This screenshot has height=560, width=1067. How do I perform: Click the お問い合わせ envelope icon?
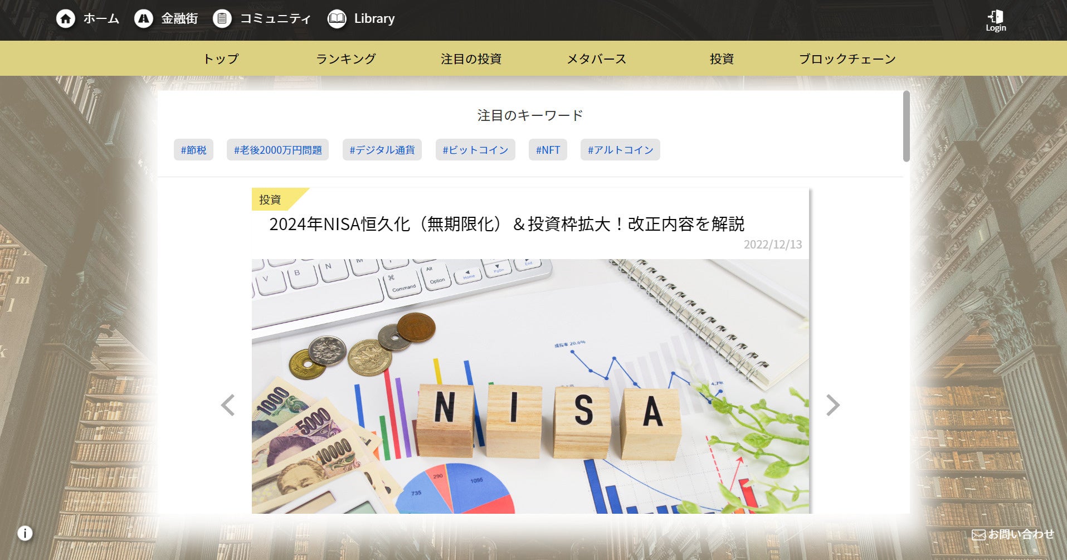pos(978,534)
